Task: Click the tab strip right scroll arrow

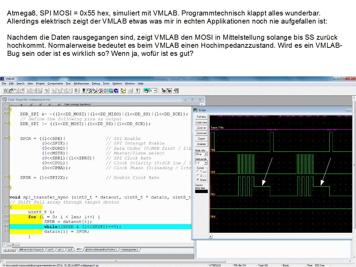Action: coord(14,250)
